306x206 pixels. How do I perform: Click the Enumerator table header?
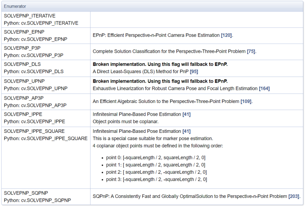16,7
